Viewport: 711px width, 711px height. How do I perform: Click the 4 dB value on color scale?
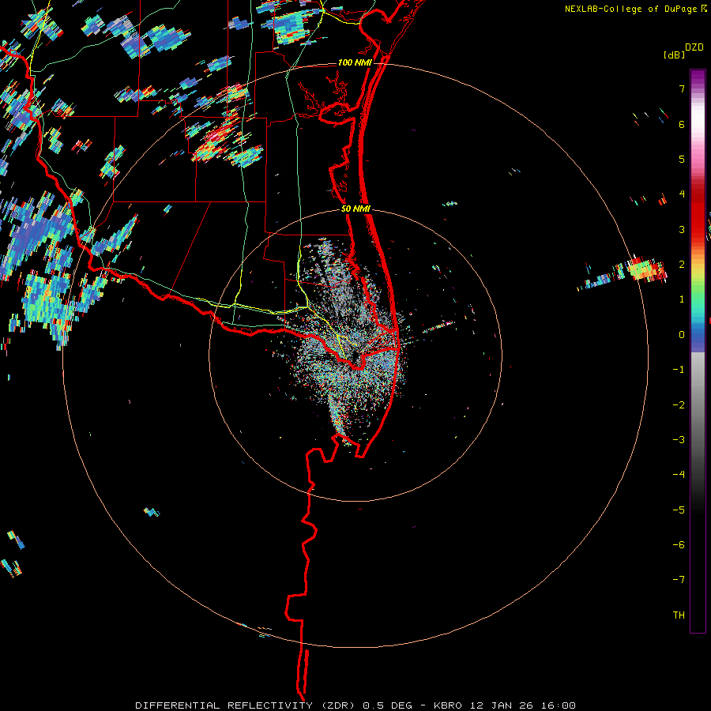[x=682, y=194]
